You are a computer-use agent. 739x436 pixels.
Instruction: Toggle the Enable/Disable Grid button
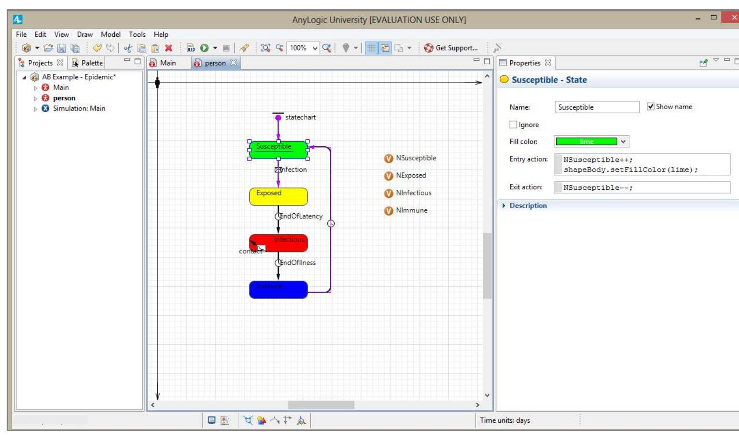(x=371, y=48)
